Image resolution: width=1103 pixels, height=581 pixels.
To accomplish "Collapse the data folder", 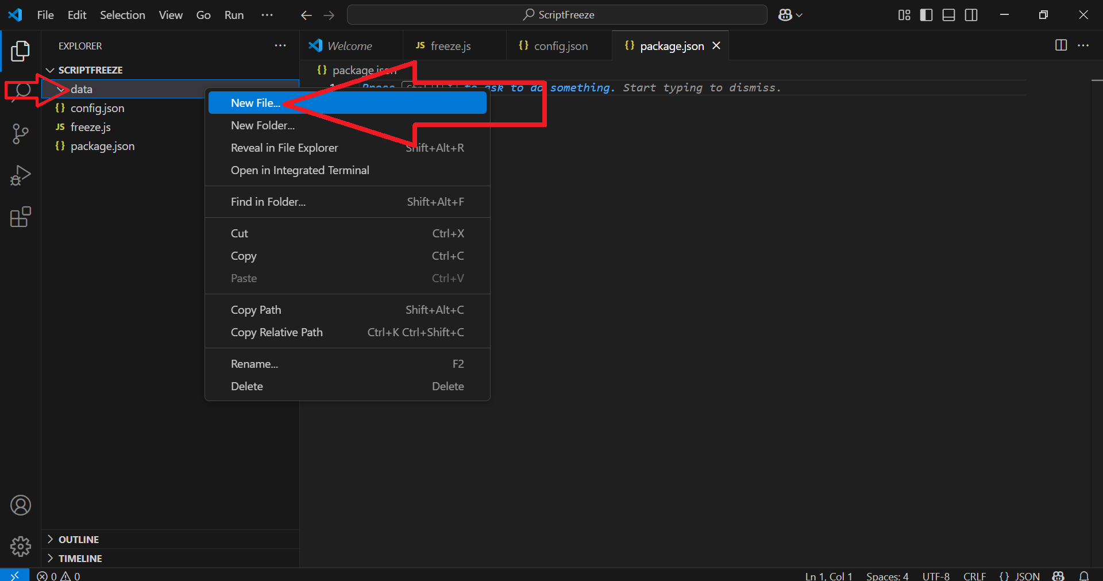I will (60, 89).
